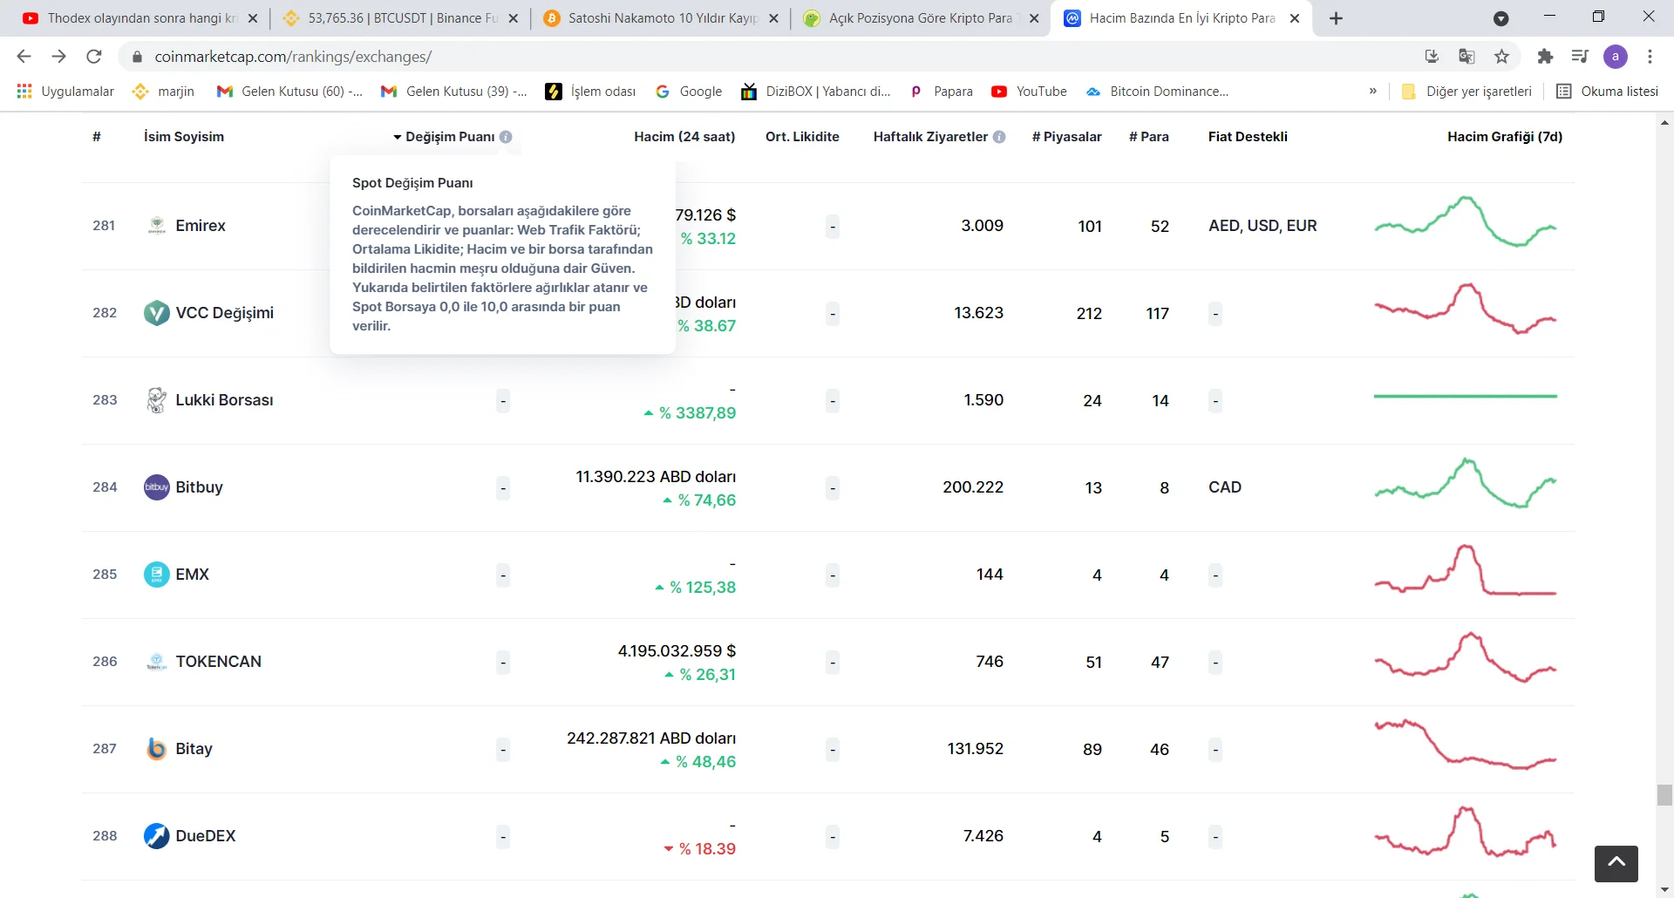
Task: Click the page vertical scrollbar thumb
Action: (x=1664, y=795)
